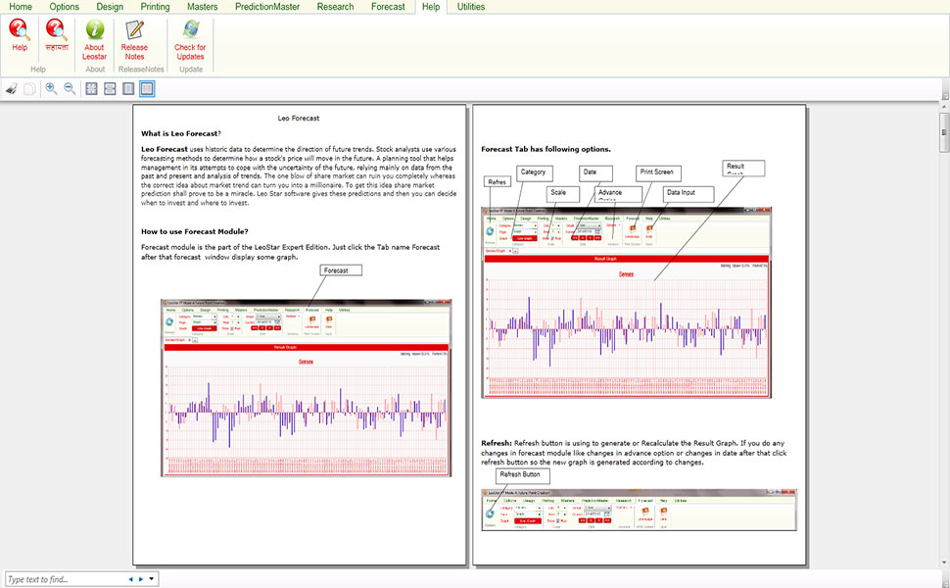950x588 pixels.
Task: Expand the find options dropdown arrow
Action: pyautogui.click(x=152, y=579)
